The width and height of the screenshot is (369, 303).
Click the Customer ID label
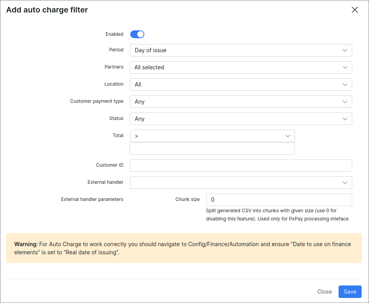(x=110, y=165)
